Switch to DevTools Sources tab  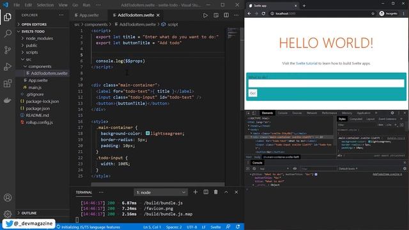tap(297, 113)
